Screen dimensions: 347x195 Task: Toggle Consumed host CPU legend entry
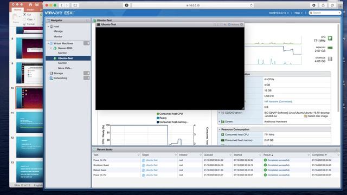coord(170,114)
